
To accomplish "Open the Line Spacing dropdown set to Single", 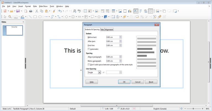I will [99, 72].
